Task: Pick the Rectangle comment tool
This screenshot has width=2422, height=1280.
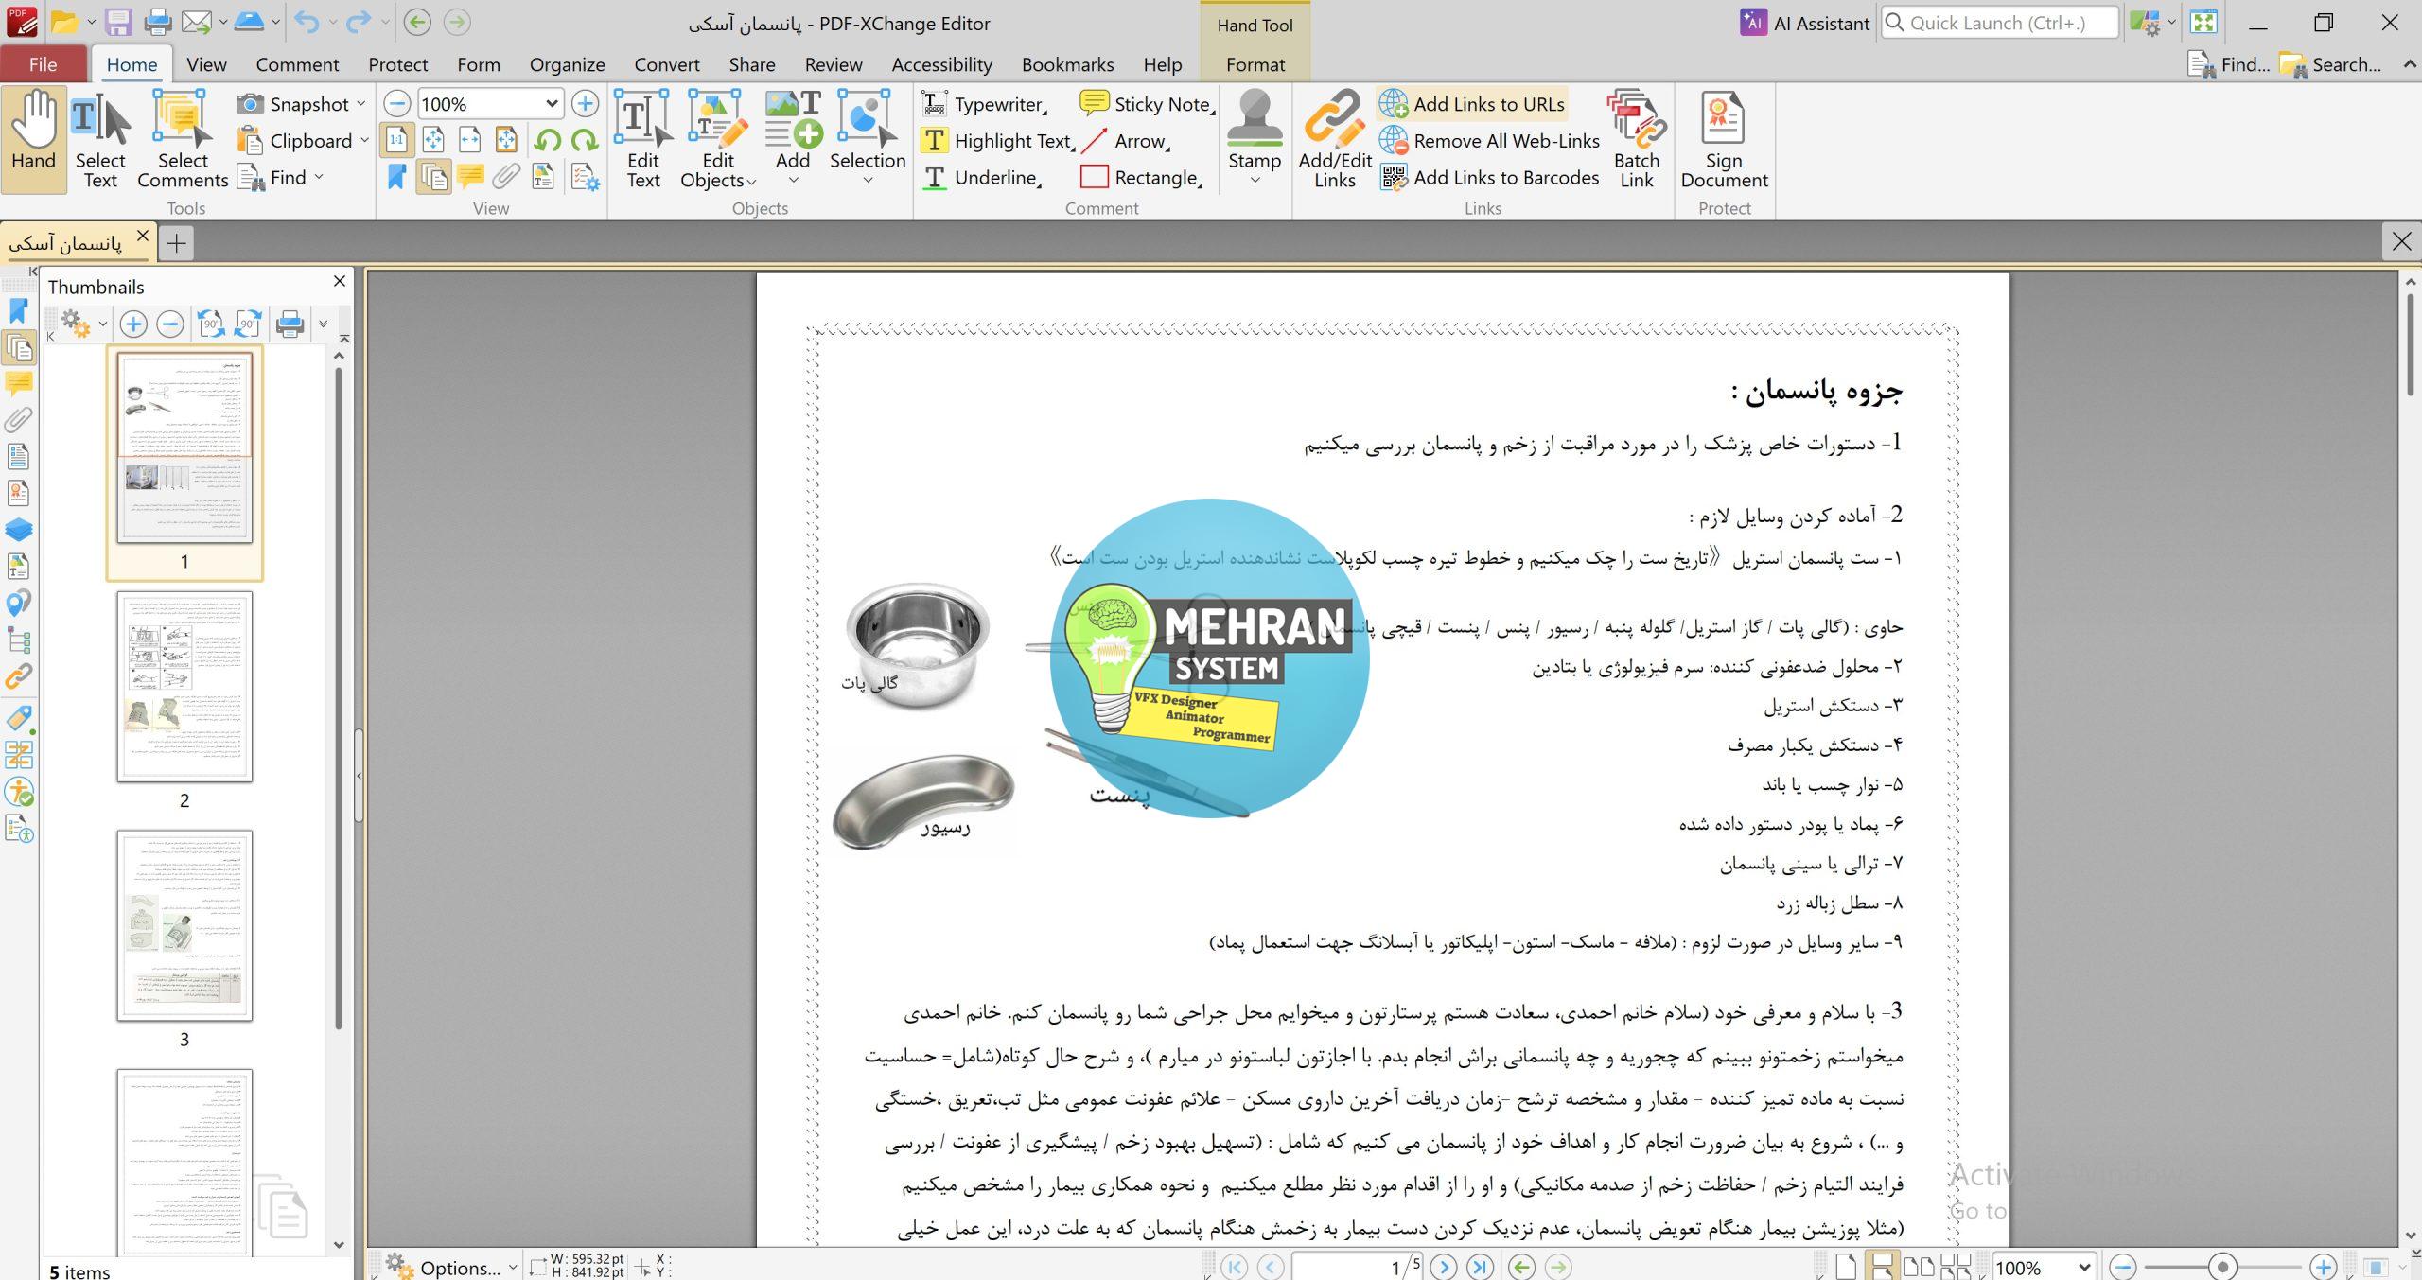Action: coord(1141,178)
